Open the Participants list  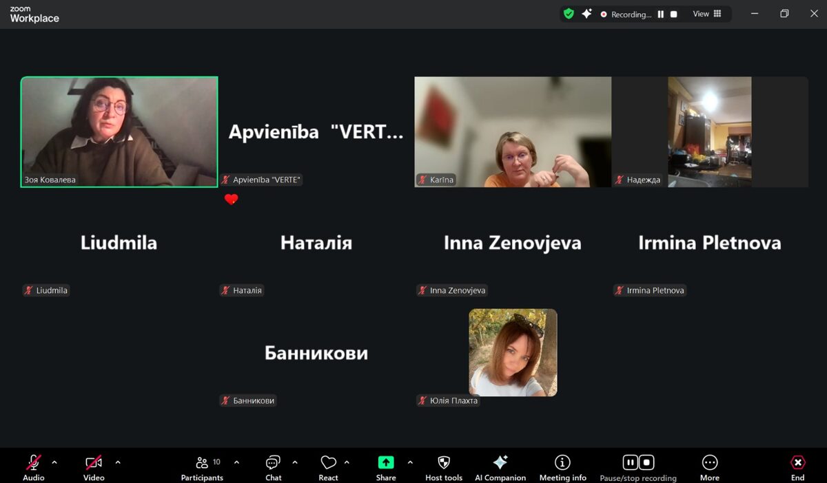pos(202,463)
